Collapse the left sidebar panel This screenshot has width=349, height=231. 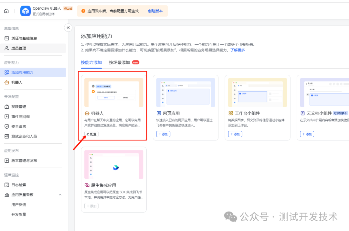point(68,28)
